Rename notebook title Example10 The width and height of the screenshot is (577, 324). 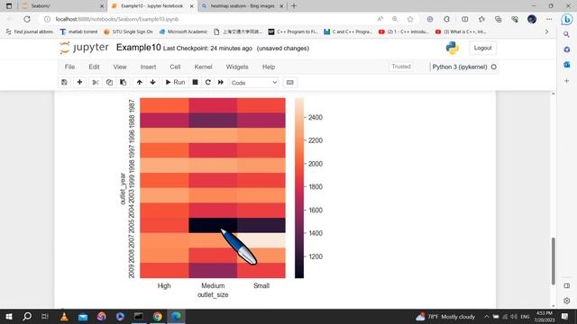pos(138,48)
